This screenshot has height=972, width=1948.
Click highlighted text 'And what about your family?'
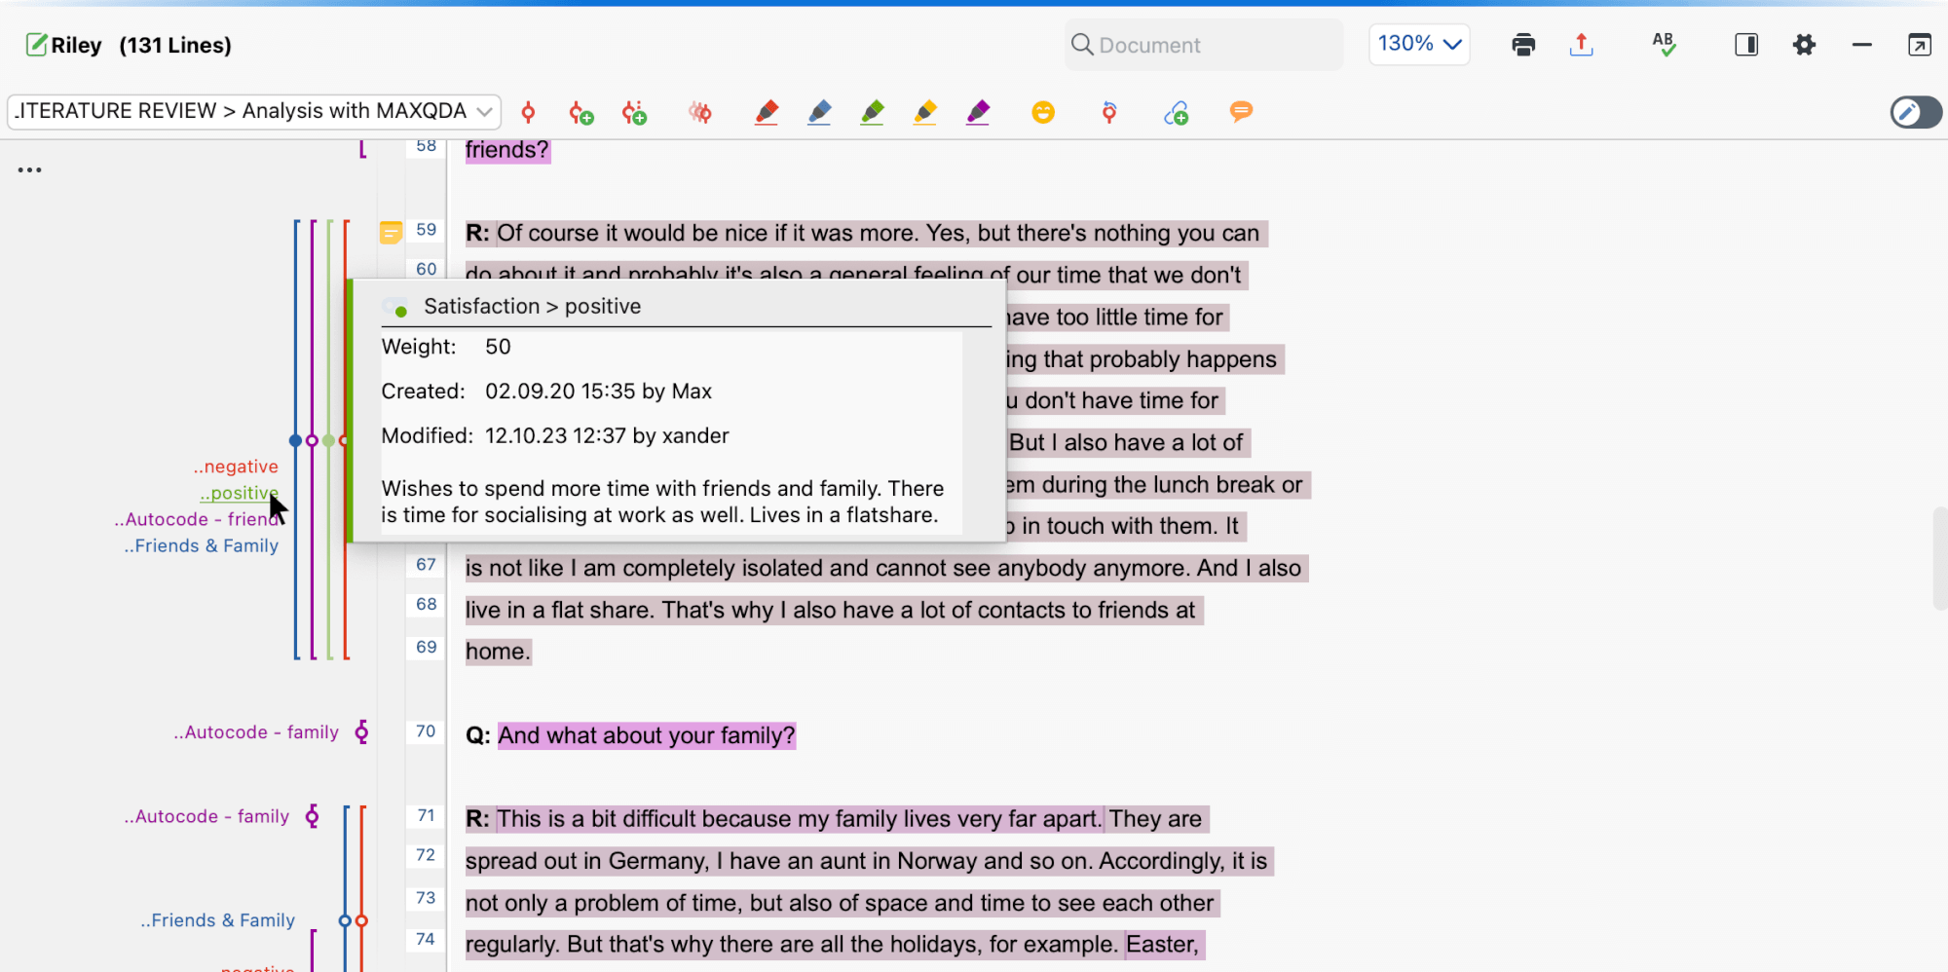(647, 735)
